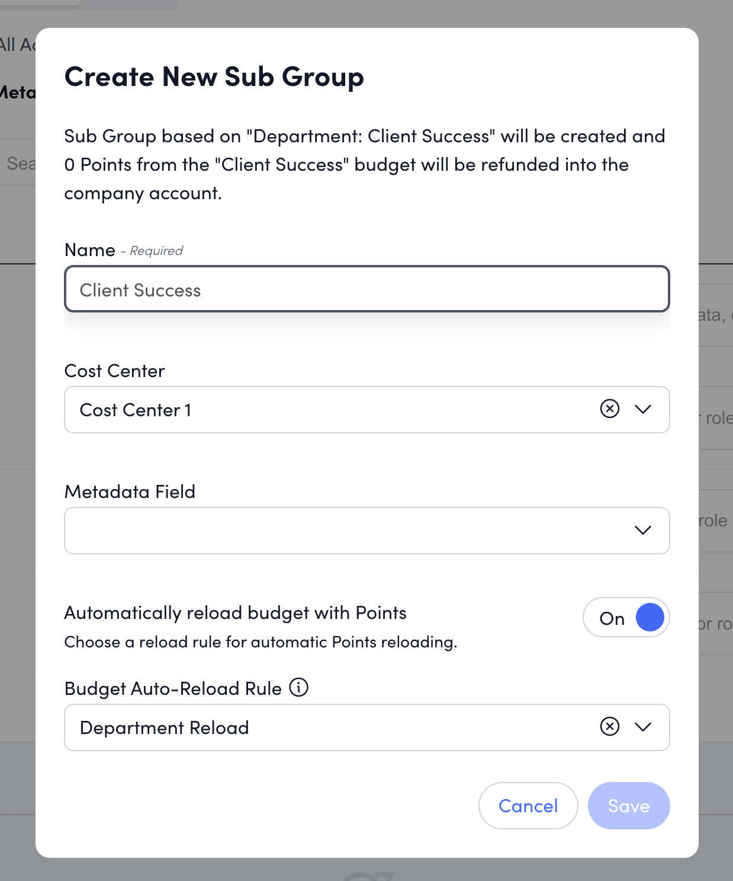
Task: Click the blue knob of the toggle
Action: (x=650, y=618)
